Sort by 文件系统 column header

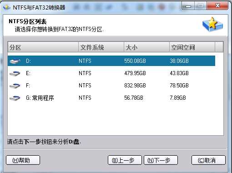(x=101, y=47)
